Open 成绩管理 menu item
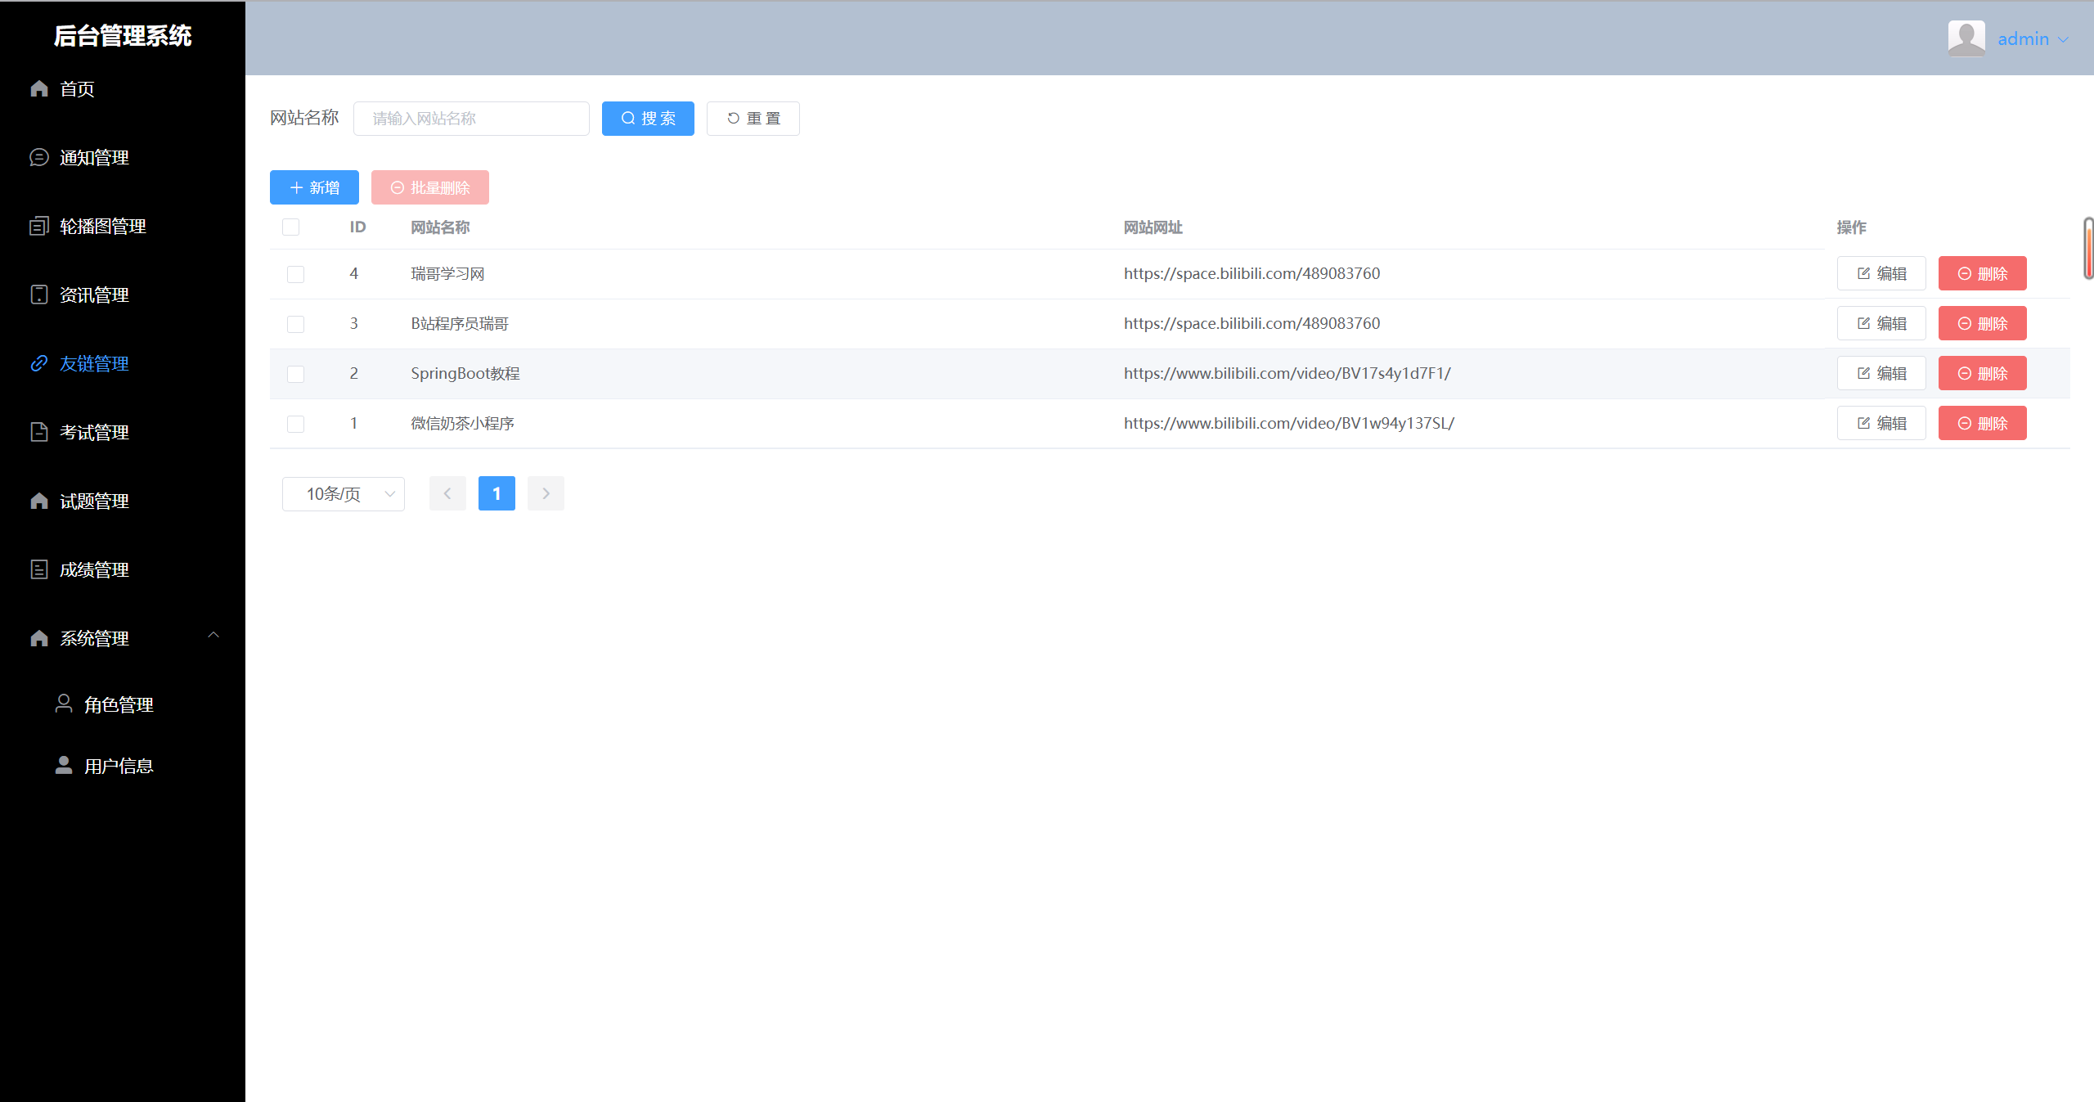This screenshot has height=1102, width=2094. (x=123, y=569)
